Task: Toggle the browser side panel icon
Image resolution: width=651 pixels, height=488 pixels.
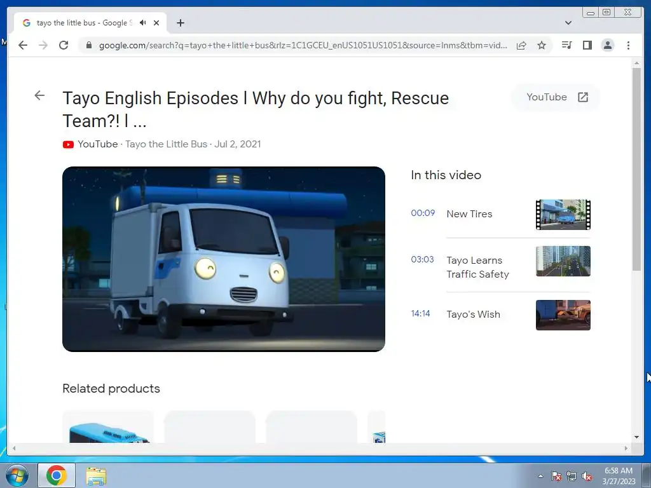Action: (x=587, y=45)
